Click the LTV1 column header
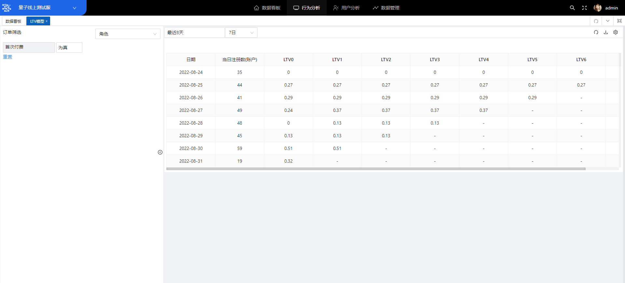 [337, 60]
